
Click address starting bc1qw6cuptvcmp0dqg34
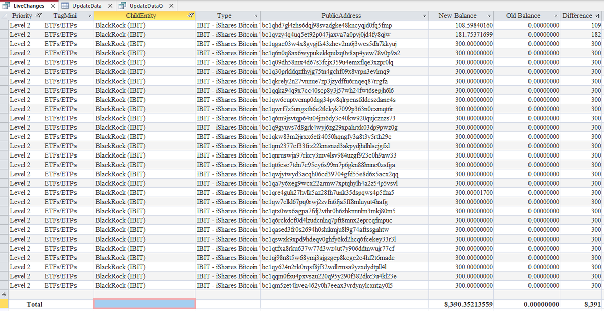tap(329, 100)
